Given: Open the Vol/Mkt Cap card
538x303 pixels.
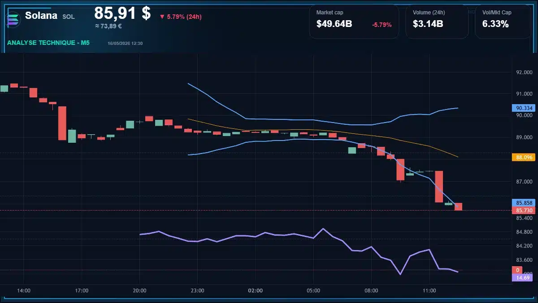Looking at the screenshot, I should click(503, 22).
